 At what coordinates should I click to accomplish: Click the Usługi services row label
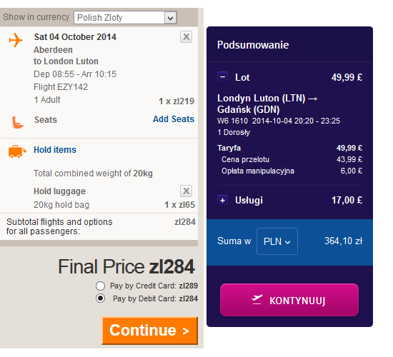point(249,200)
